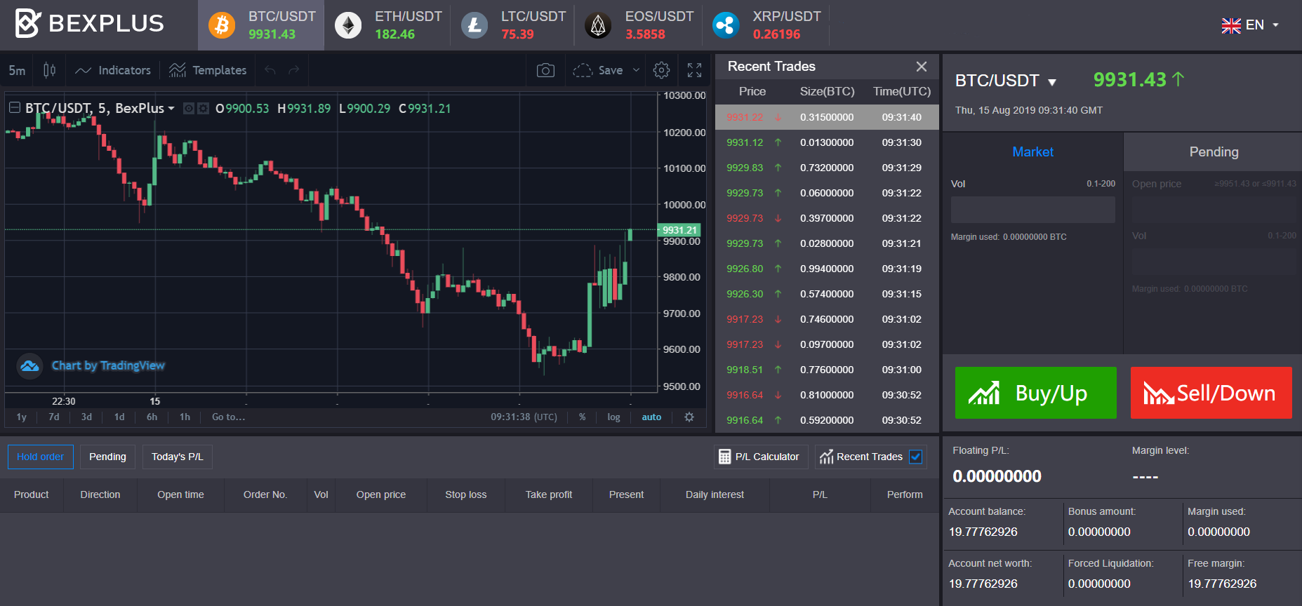Image resolution: width=1302 pixels, height=606 pixels.
Task: Click the Market Vol input field
Action: [x=1032, y=210]
